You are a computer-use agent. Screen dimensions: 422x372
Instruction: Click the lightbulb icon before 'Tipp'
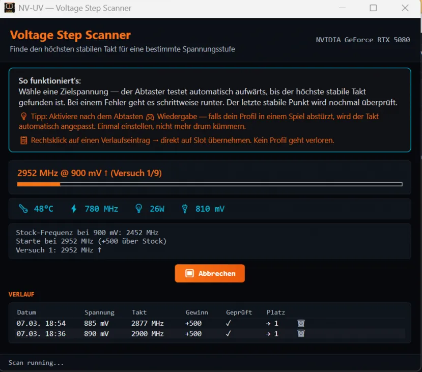23,116
